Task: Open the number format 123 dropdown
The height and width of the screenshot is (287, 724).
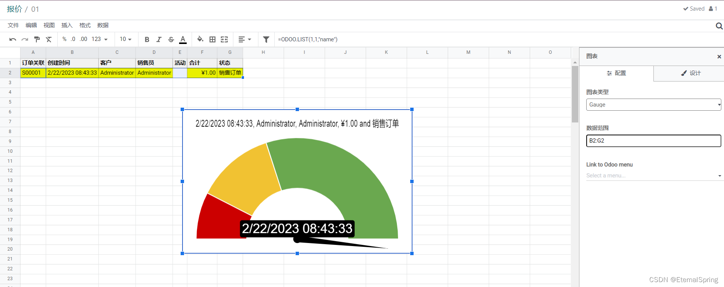Action: coord(99,39)
